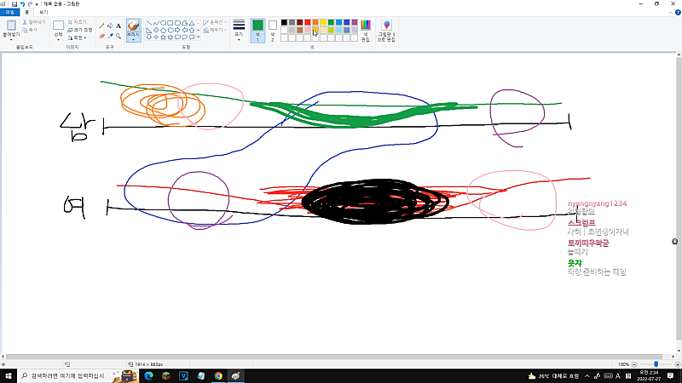Click the vertical scrollbar down arrow

679,351
